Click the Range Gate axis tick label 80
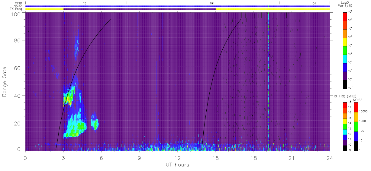 [18, 40]
